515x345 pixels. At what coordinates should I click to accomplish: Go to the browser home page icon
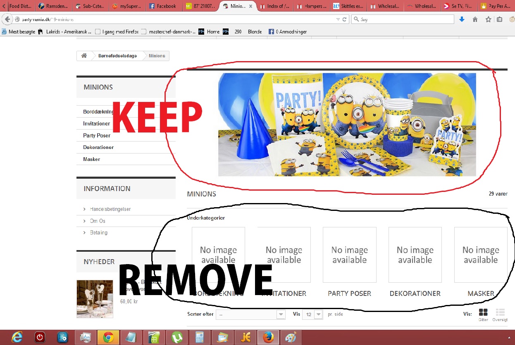[475, 19]
